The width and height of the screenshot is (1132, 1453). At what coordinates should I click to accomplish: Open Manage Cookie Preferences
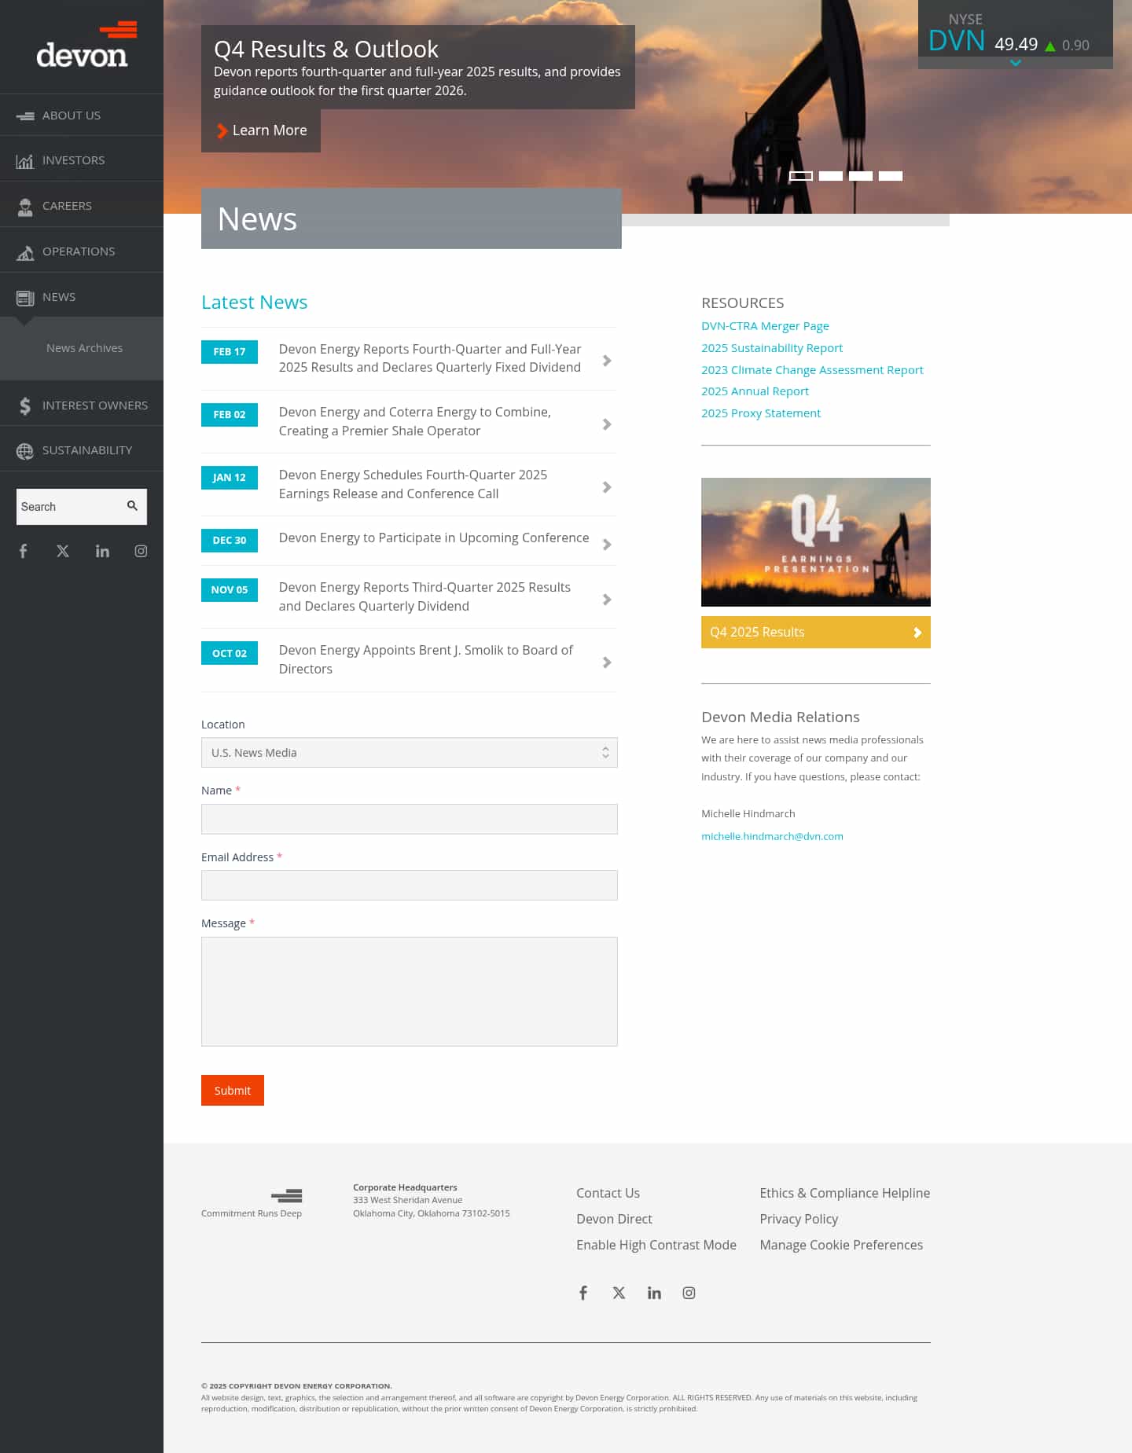[x=841, y=1245]
